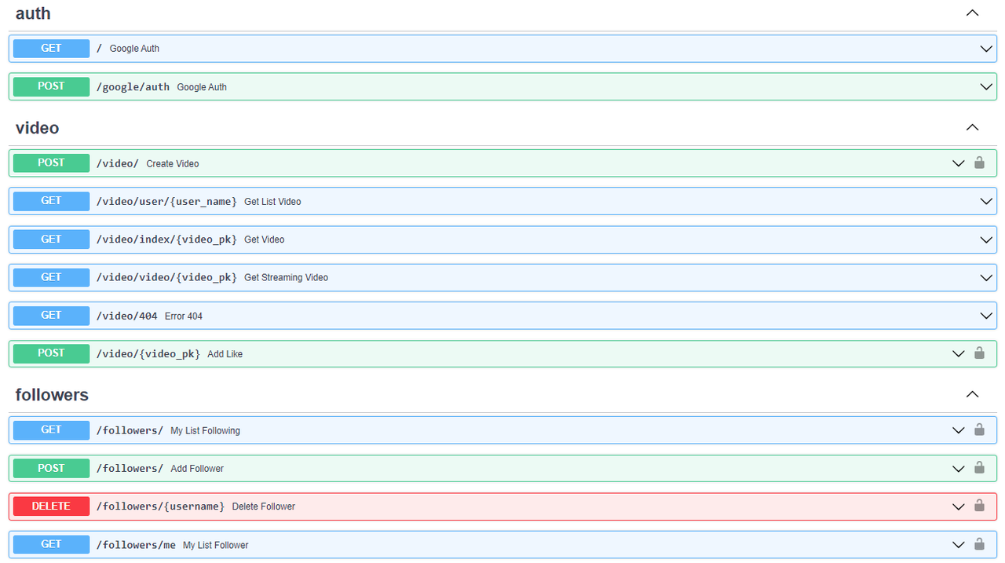Click the 'My List Follower' description

[x=215, y=544]
